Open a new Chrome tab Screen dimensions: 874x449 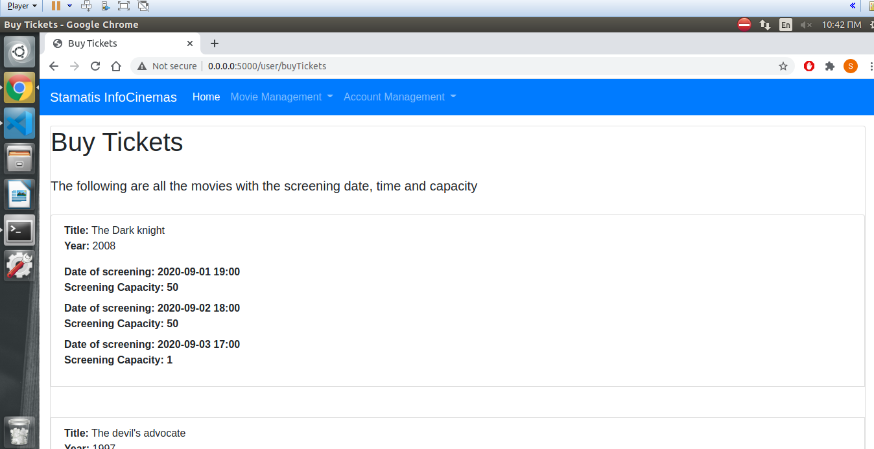pyautogui.click(x=215, y=43)
